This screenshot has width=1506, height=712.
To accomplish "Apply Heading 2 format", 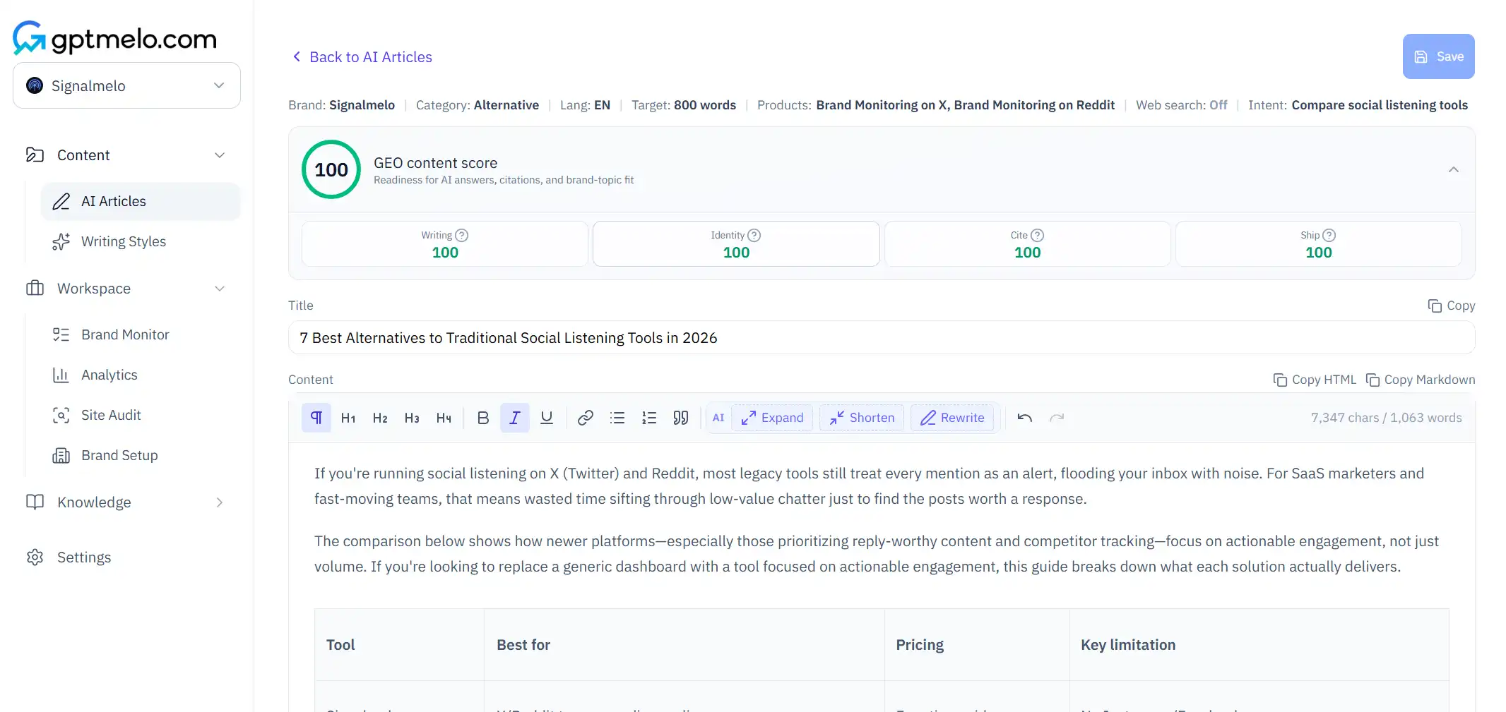I will pos(380,418).
